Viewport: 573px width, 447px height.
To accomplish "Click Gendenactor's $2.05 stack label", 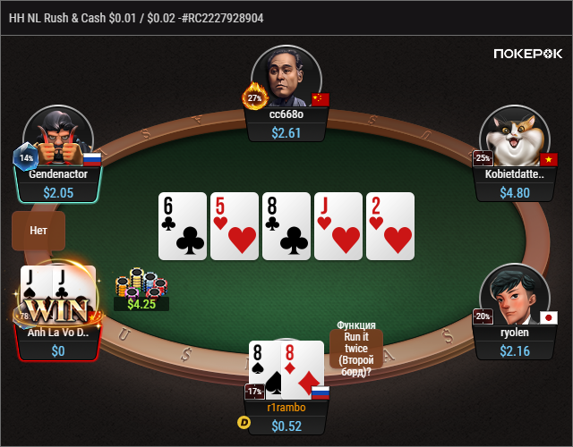I will click(x=58, y=192).
